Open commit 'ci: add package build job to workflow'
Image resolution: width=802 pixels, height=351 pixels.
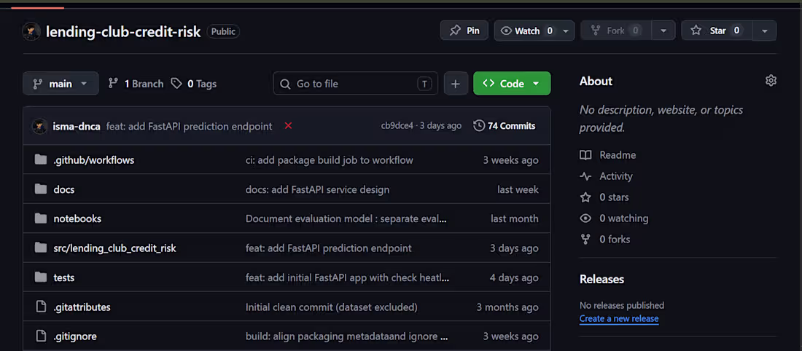coord(330,160)
